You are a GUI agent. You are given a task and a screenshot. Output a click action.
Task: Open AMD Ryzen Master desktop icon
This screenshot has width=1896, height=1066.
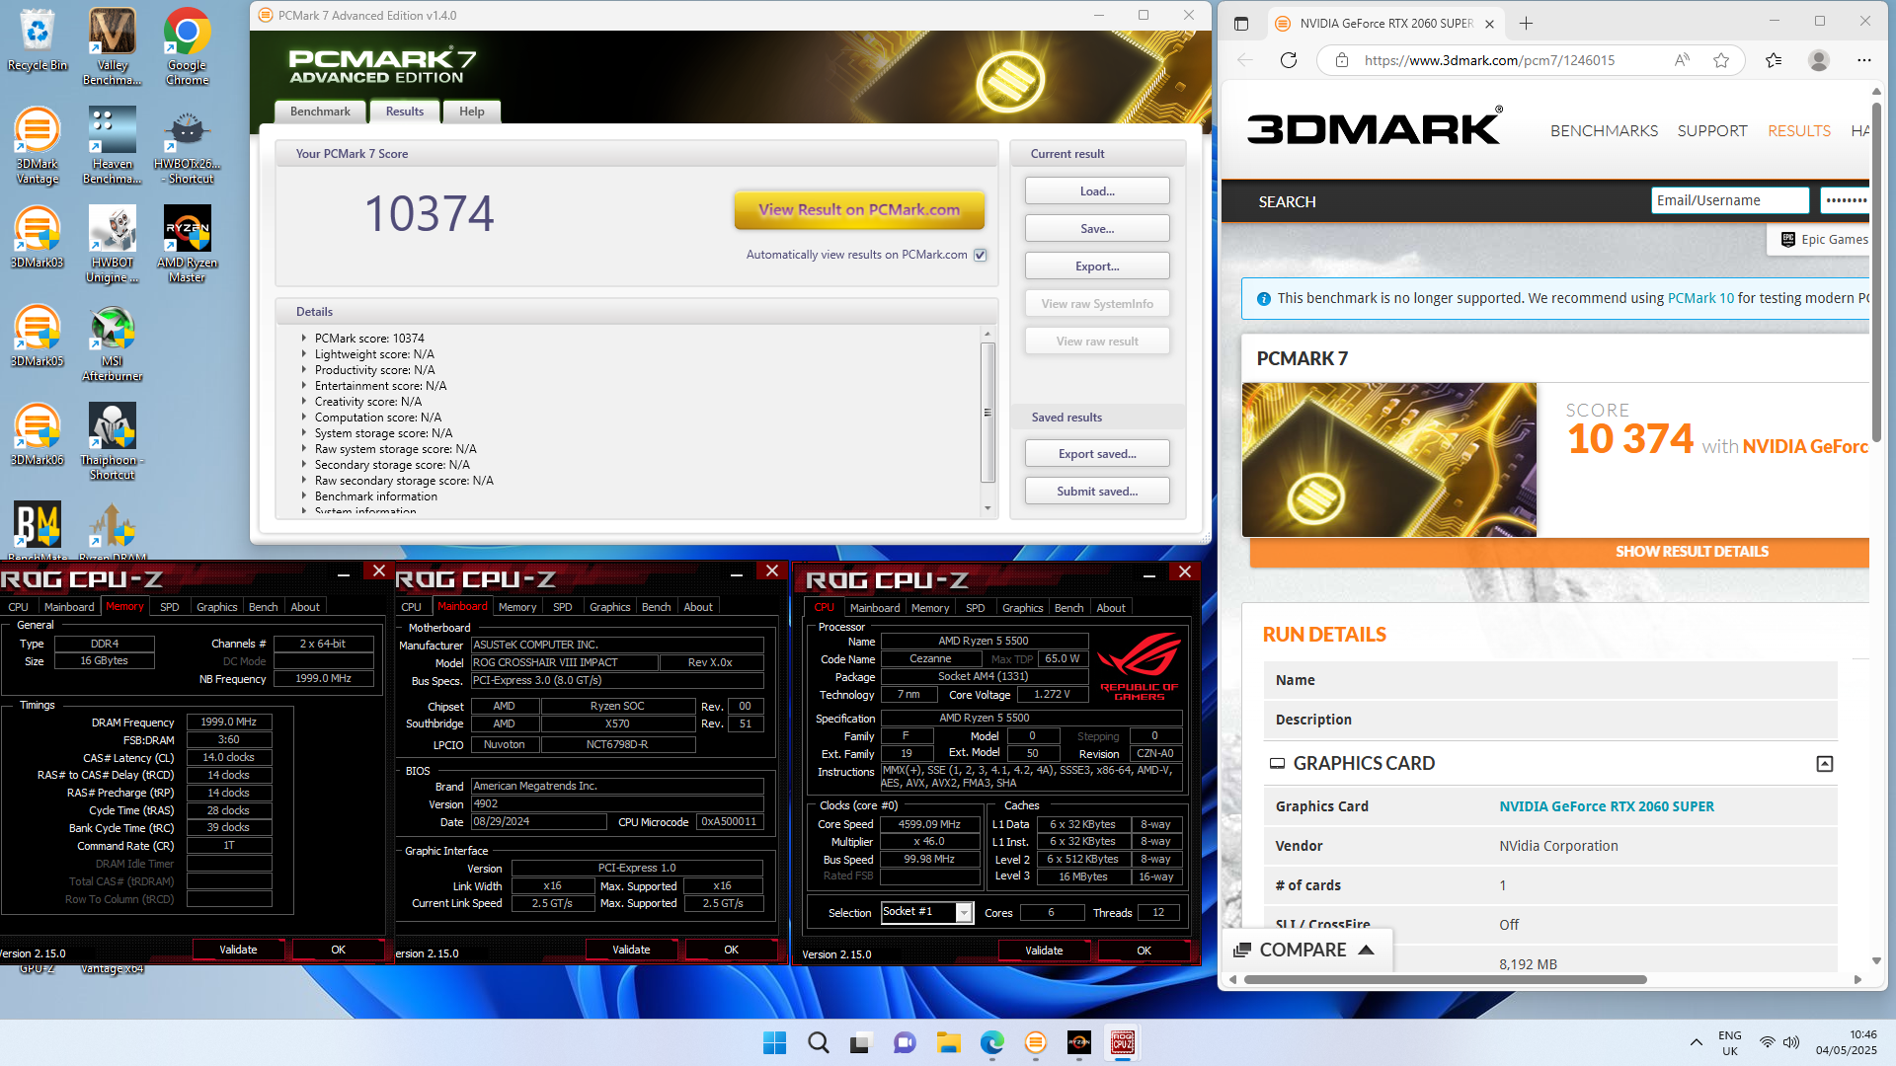187,244
